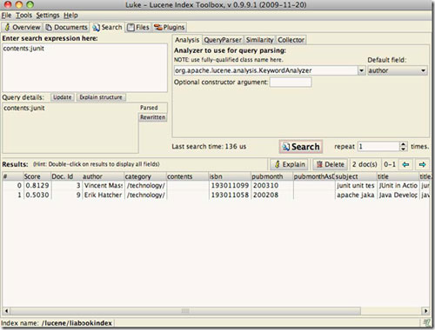Open the QueryParser sub-tab

[223, 40]
